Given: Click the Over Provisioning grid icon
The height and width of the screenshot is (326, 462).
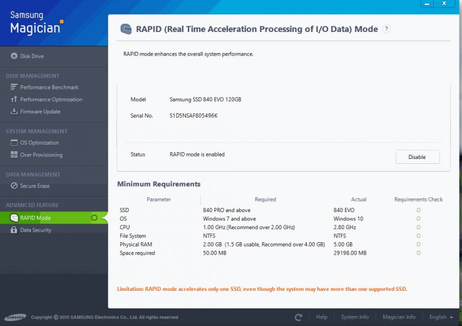Looking at the screenshot, I should (x=14, y=155).
